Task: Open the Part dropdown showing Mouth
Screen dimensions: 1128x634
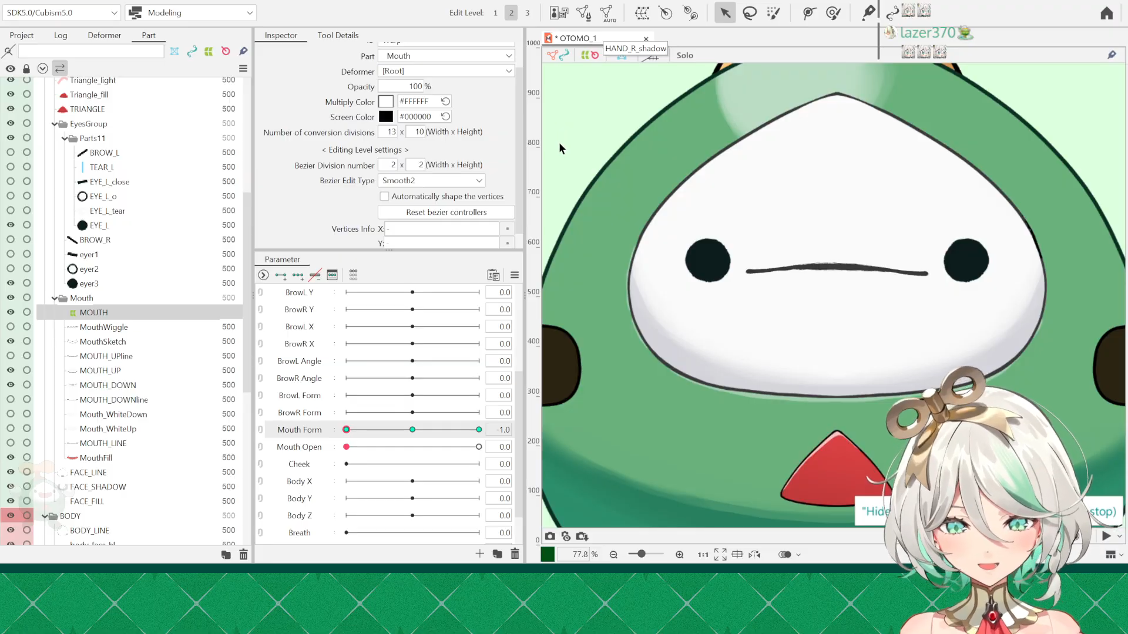Action: pyautogui.click(x=446, y=56)
